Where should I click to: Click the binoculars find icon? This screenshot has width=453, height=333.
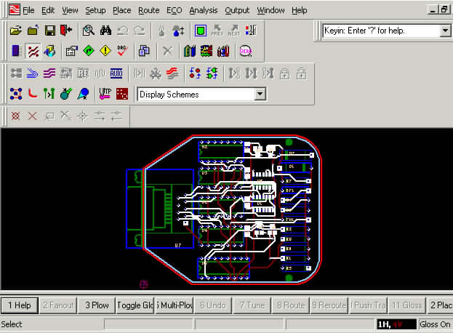[105, 31]
